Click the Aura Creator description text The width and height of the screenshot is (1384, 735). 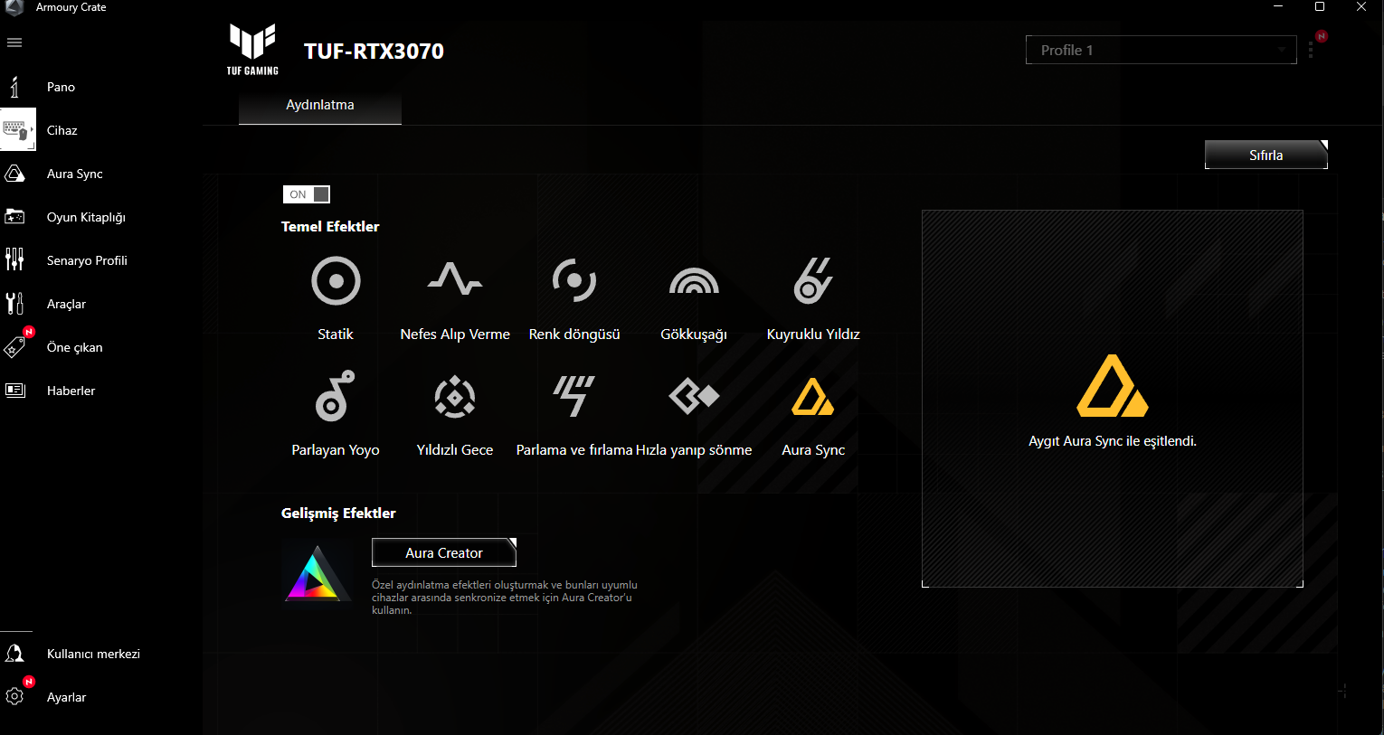pos(505,598)
